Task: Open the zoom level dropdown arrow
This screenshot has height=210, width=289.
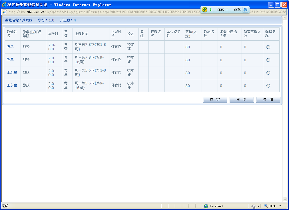Action: click(x=280, y=206)
